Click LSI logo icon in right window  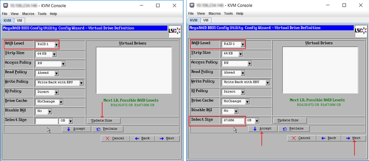(x=361, y=31)
